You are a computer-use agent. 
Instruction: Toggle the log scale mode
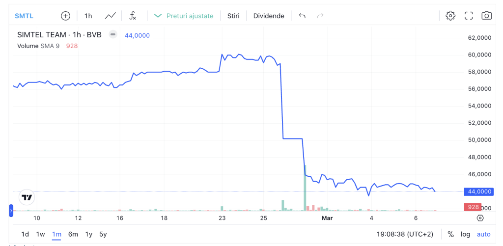tap(465, 234)
